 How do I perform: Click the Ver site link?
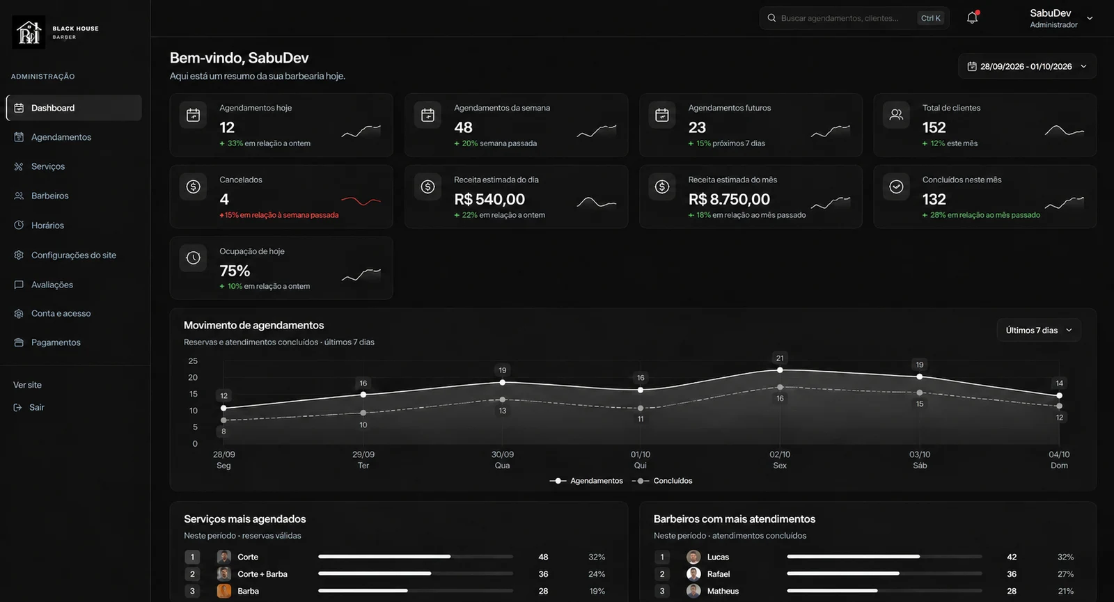[x=27, y=385]
